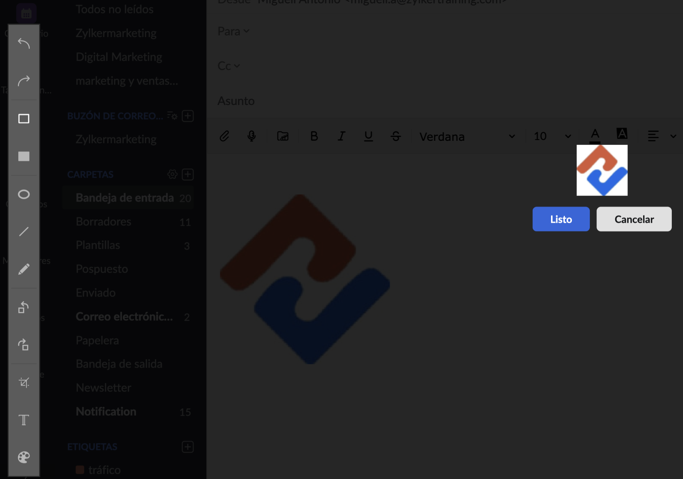Screen dimensions: 683x479
Task: Toggle underline text formatting
Action: pyautogui.click(x=368, y=136)
